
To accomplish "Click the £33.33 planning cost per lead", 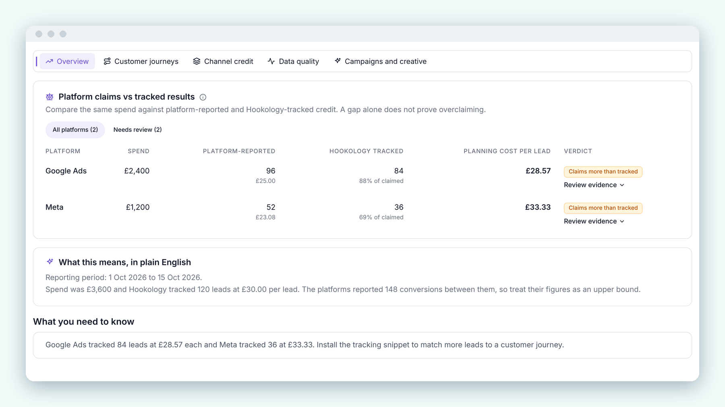I will point(538,207).
